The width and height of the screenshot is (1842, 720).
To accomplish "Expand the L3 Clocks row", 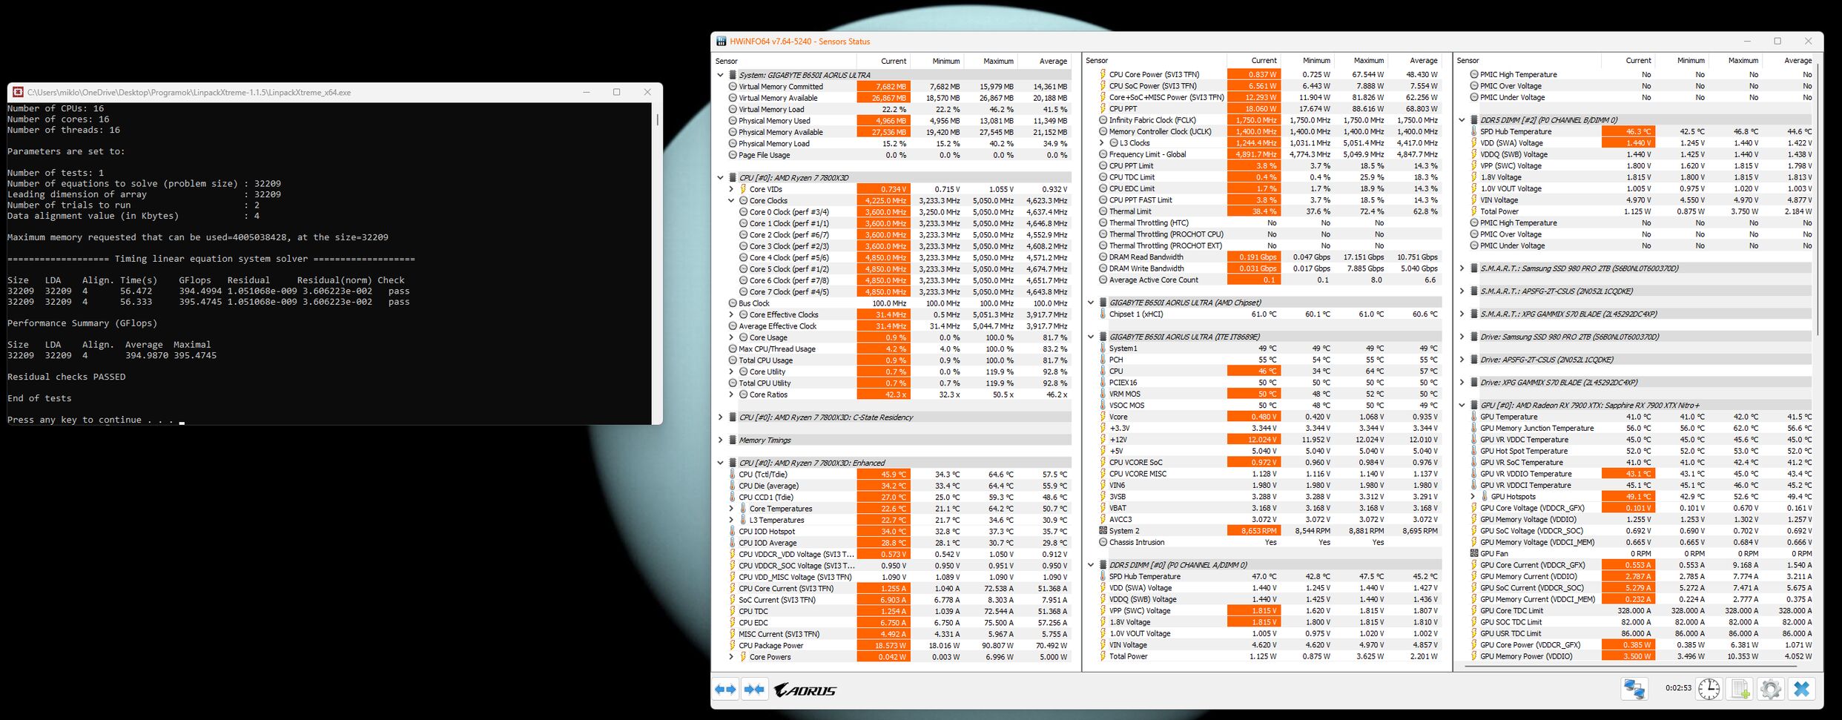I will 1101,143.
